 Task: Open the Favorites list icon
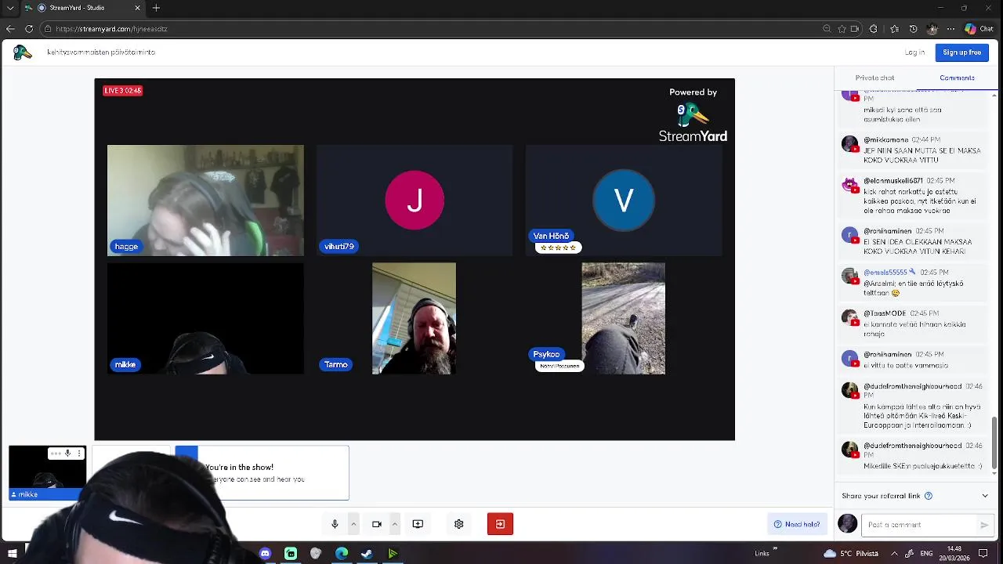tap(895, 29)
